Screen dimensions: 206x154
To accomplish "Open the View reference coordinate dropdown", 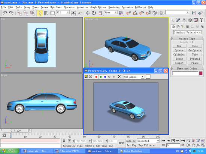I will (x=110, y=13).
